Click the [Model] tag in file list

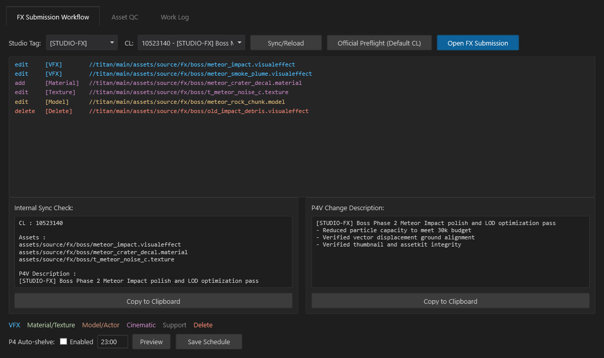coord(57,102)
